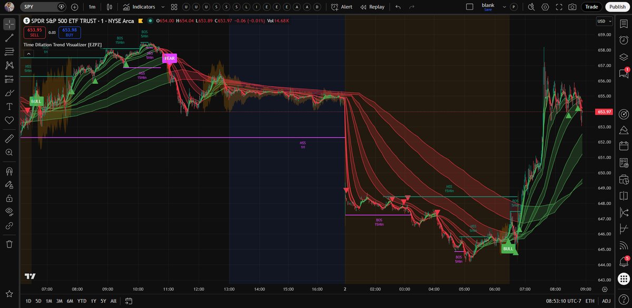The width and height of the screenshot is (632, 308).
Task: Set date range to 1D
Action: coord(28,301)
